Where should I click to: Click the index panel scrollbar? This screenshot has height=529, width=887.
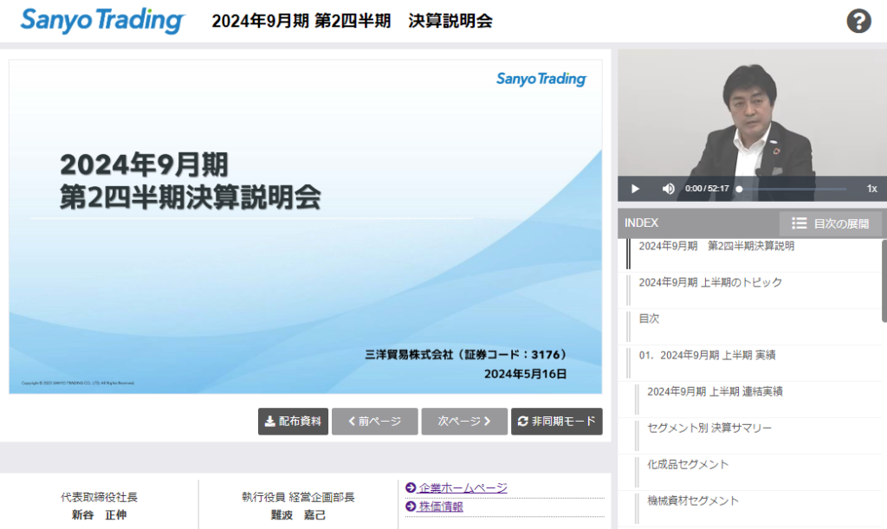pyautogui.click(x=884, y=281)
